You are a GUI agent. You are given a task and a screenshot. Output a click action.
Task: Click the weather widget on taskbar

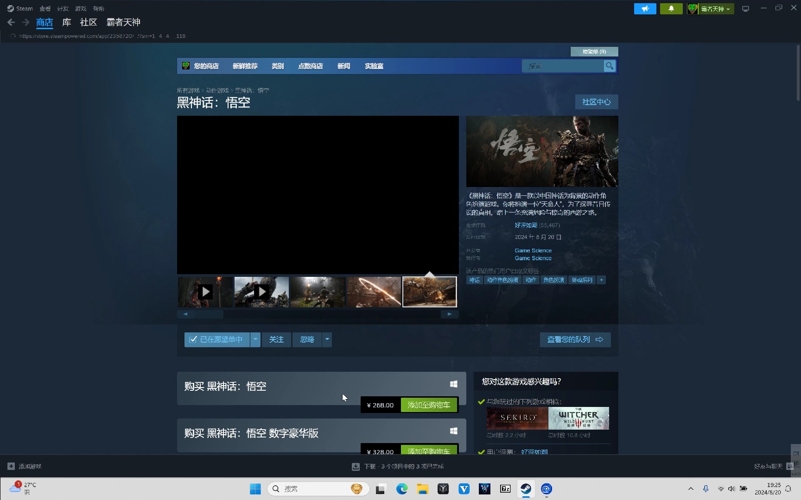pos(22,488)
